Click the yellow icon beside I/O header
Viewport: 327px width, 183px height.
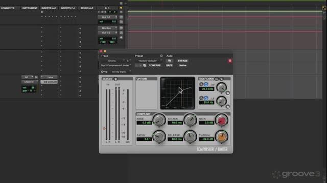(x=121, y=8)
